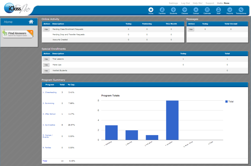251x166 pixels.
Task: Open the Families section icon
Action: (162, 10)
